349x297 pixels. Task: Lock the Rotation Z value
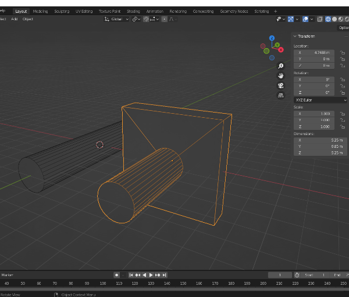pyautogui.click(x=343, y=93)
